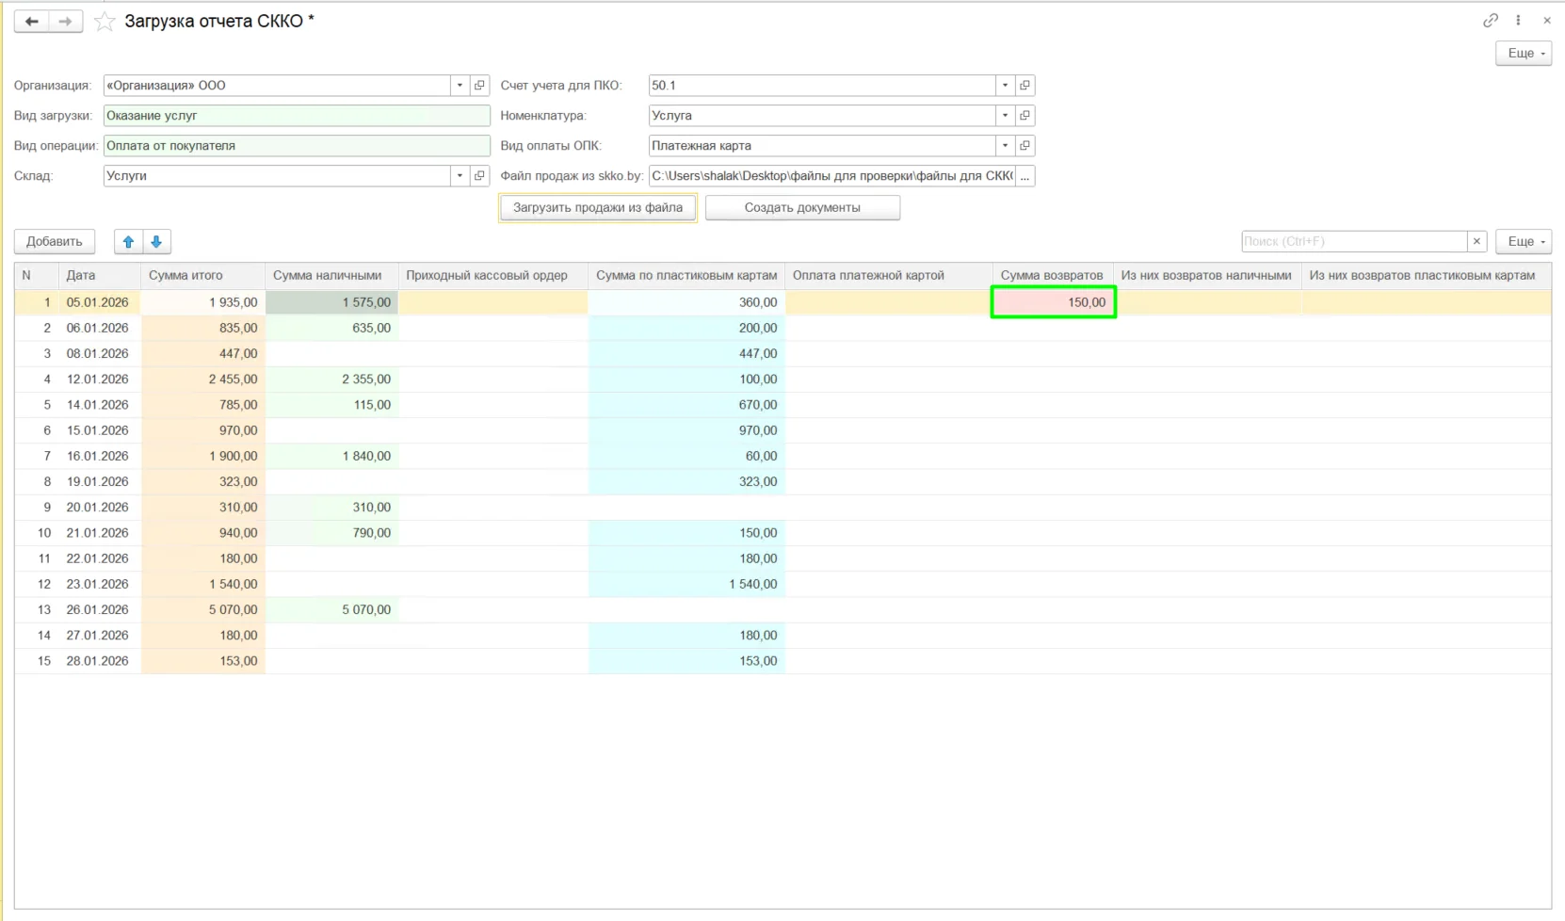Click the Создать документы button
This screenshot has height=921, width=1565.
click(802, 208)
